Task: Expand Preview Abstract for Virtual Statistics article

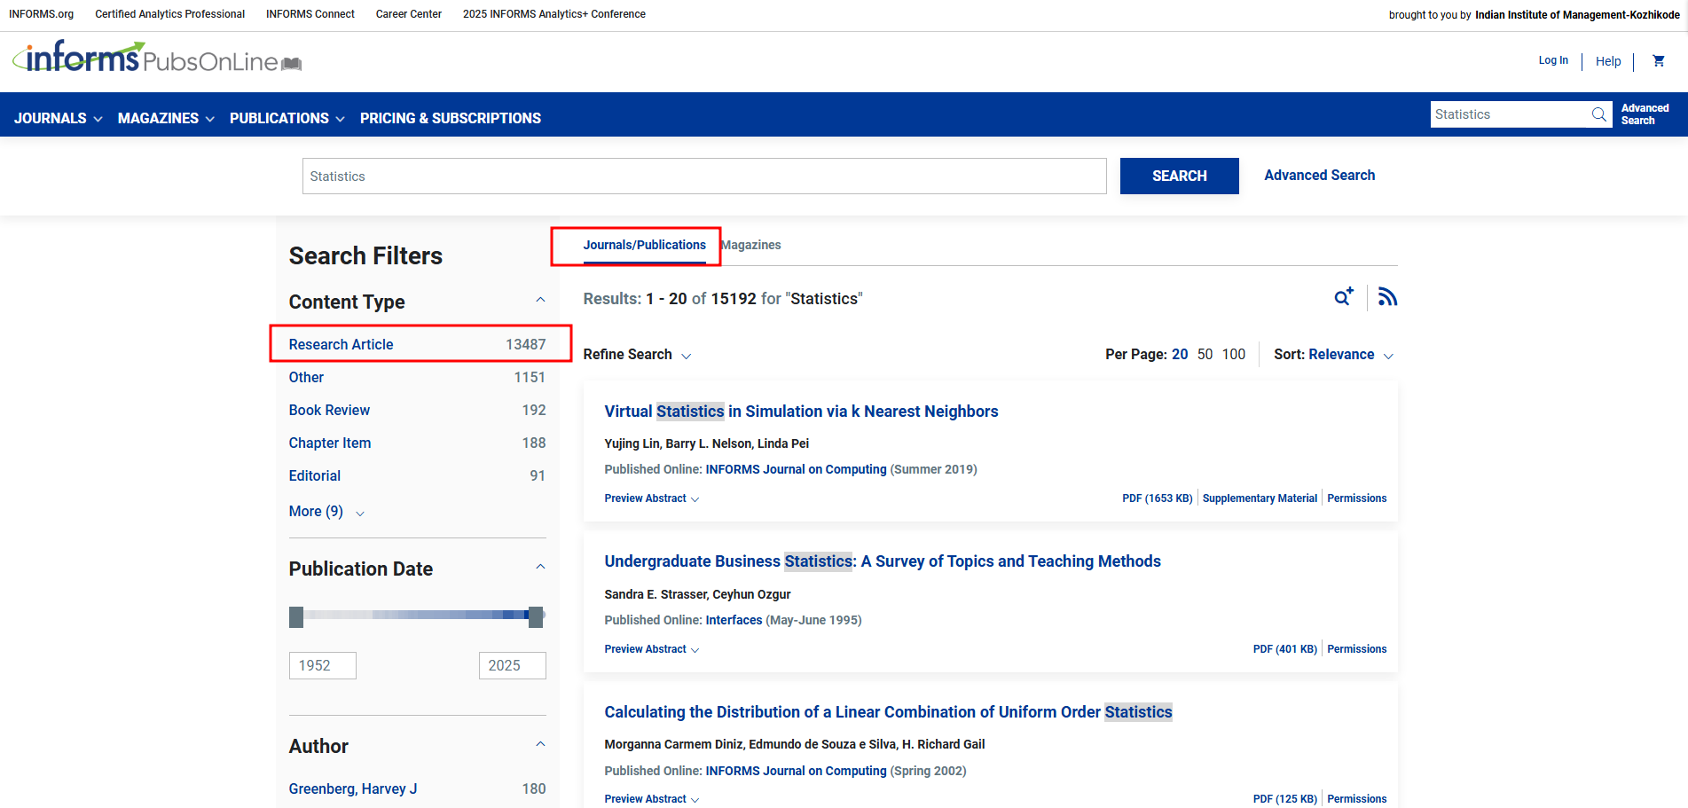Action: pyautogui.click(x=651, y=498)
